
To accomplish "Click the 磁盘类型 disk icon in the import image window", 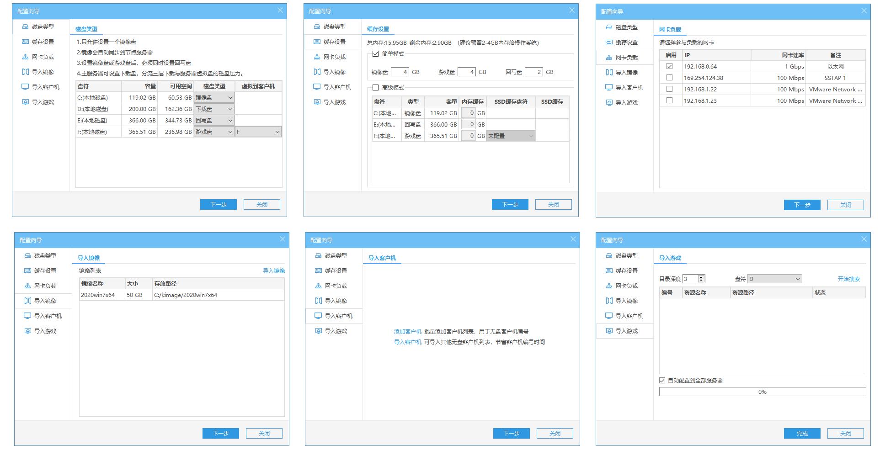I will coord(27,256).
